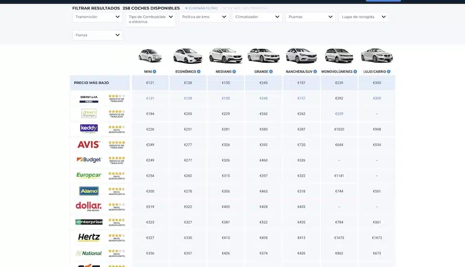Viewport: 465px width, 267px height.
Task: Click the AVIS supplier logo
Action: pyautogui.click(x=89, y=145)
